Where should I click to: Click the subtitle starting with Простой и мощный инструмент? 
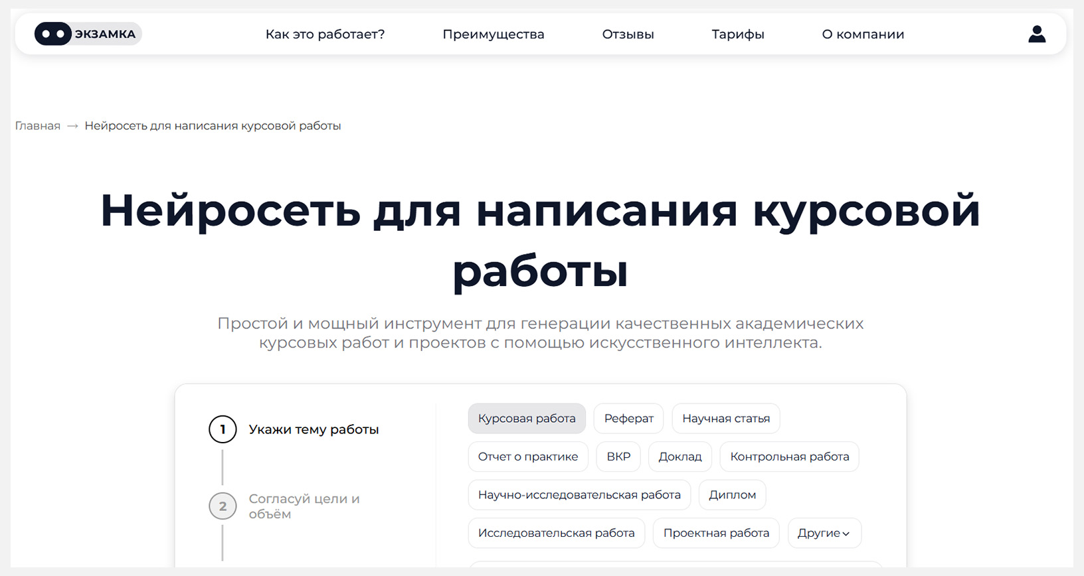tap(541, 333)
